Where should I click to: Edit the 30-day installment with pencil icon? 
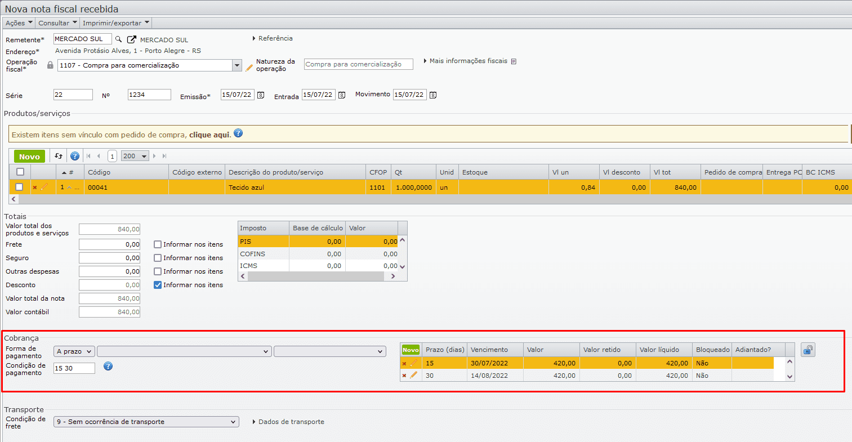point(414,375)
